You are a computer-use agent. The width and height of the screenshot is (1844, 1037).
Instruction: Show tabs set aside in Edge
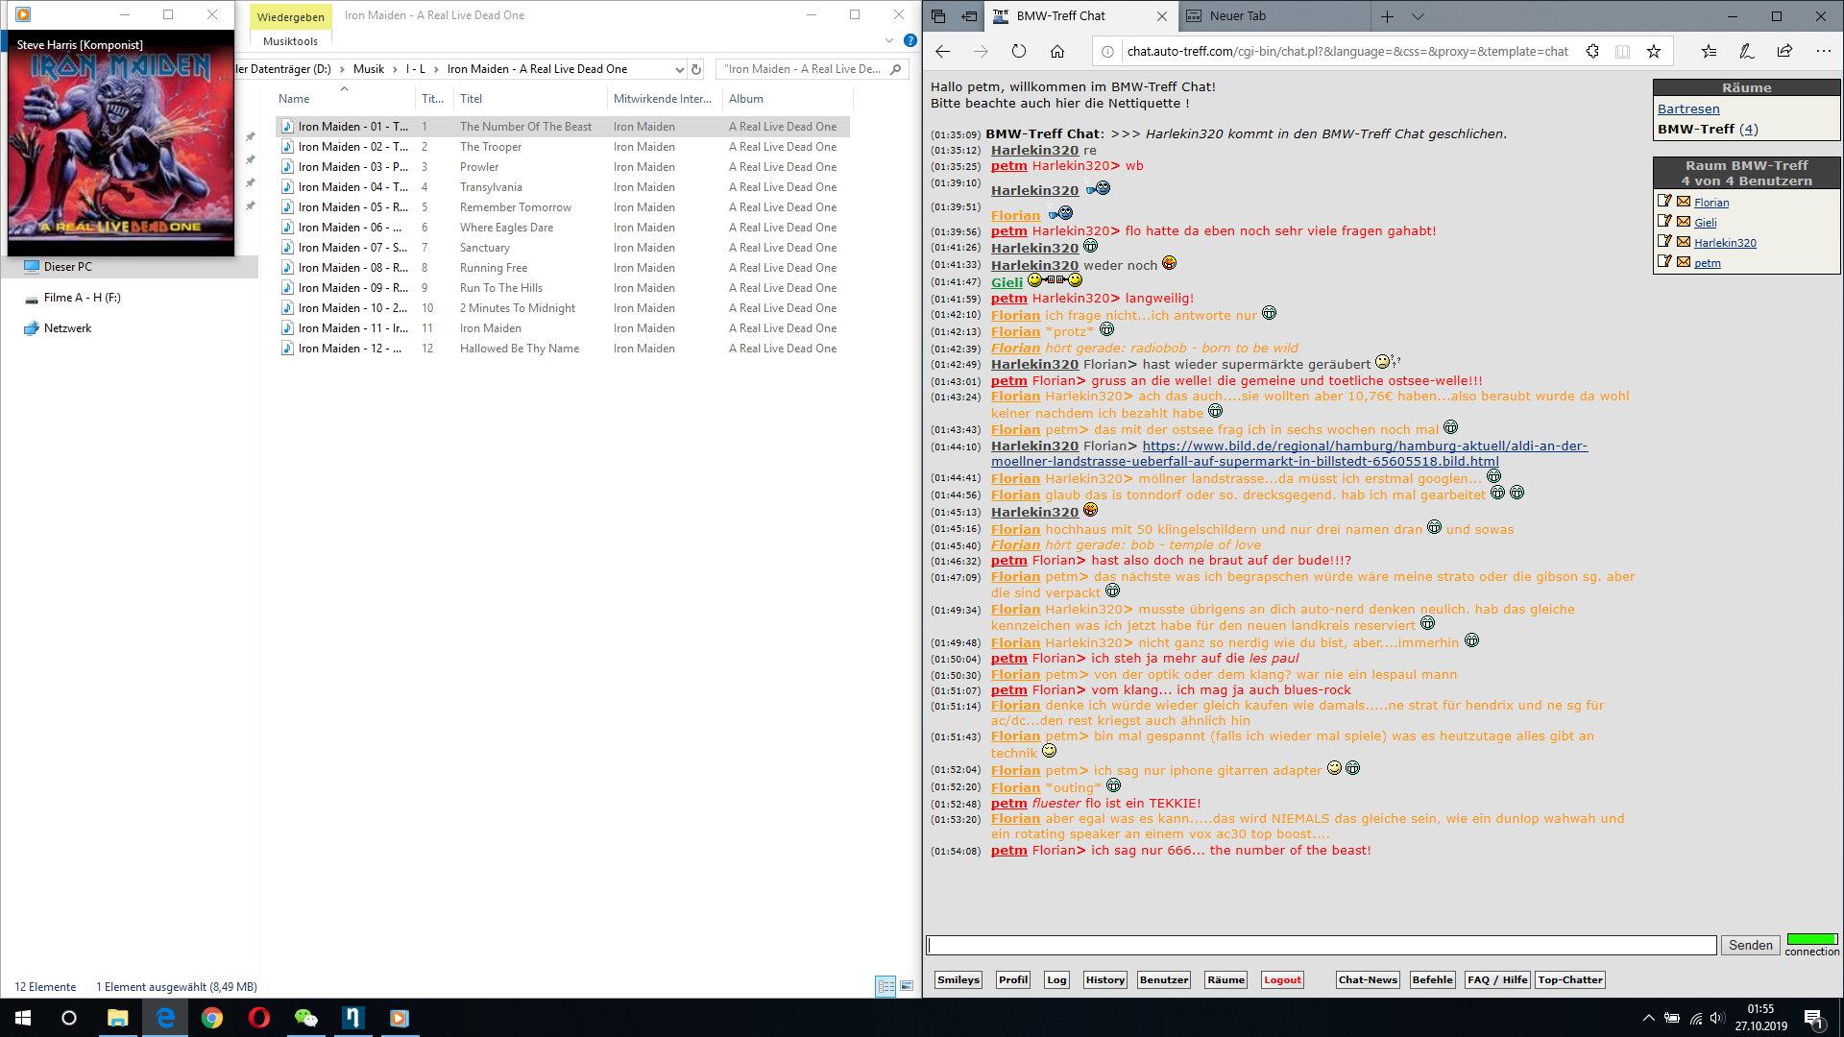coord(938,15)
